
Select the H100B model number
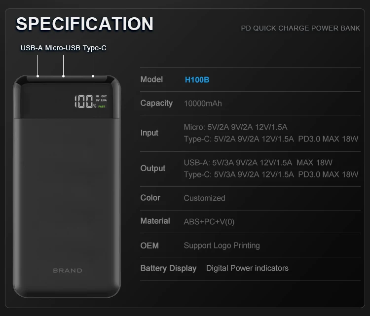click(197, 79)
